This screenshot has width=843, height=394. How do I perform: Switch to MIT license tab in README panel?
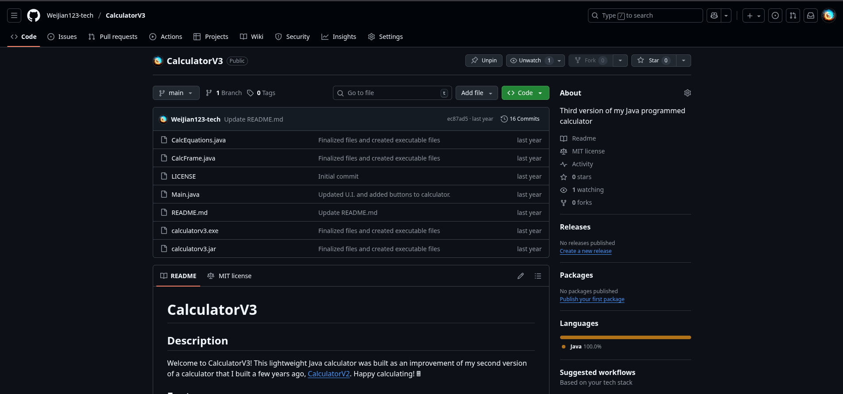click(229, 276)
